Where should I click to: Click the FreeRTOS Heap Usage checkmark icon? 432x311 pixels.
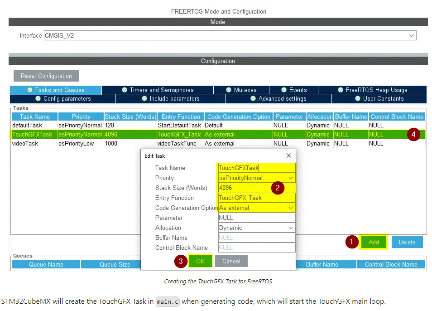tap(341, 90)
